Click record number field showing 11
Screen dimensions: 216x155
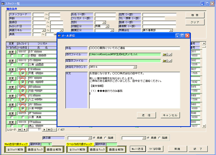point(35,130)
